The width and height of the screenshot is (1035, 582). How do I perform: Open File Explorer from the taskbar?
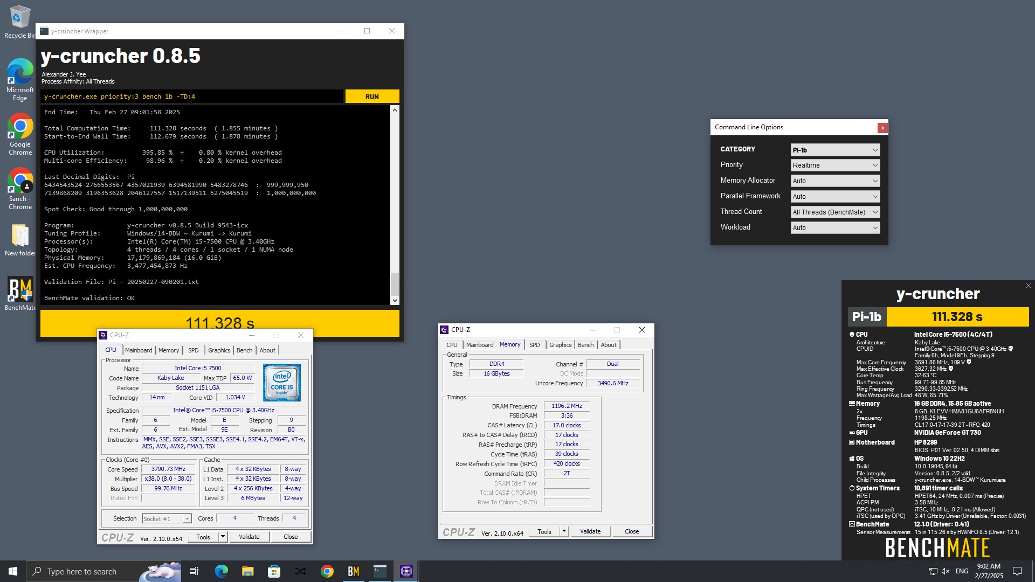coord(247,571)
